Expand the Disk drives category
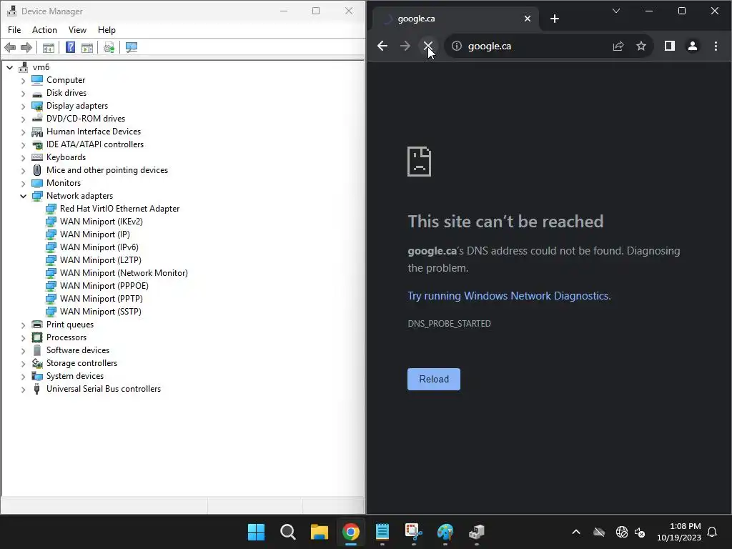The height and width of the screenshot is (549, 732). [23, 93]
